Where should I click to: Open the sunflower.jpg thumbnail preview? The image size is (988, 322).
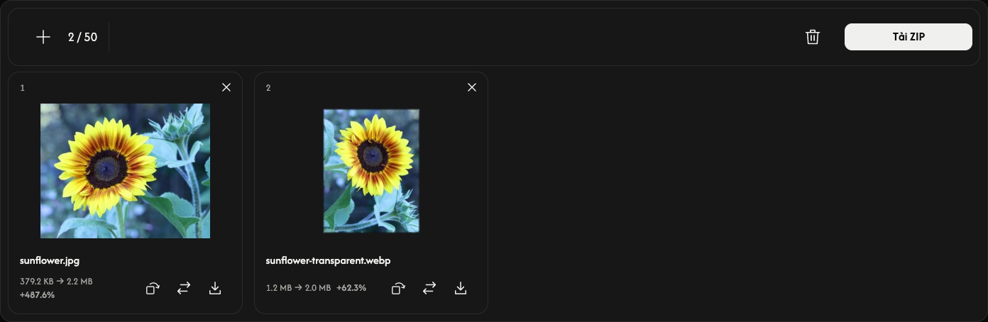125,171
